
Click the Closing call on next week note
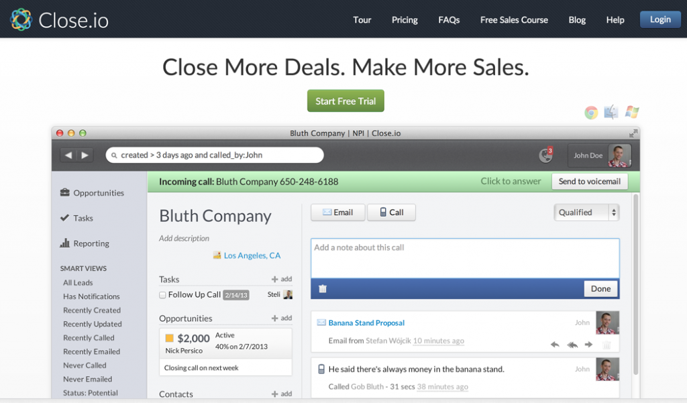pyautogui.click(x=201, y=368)
